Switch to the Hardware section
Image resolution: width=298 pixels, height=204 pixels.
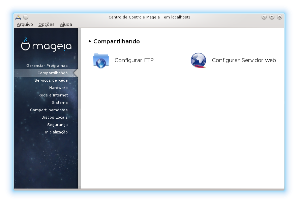click(58, 88)
